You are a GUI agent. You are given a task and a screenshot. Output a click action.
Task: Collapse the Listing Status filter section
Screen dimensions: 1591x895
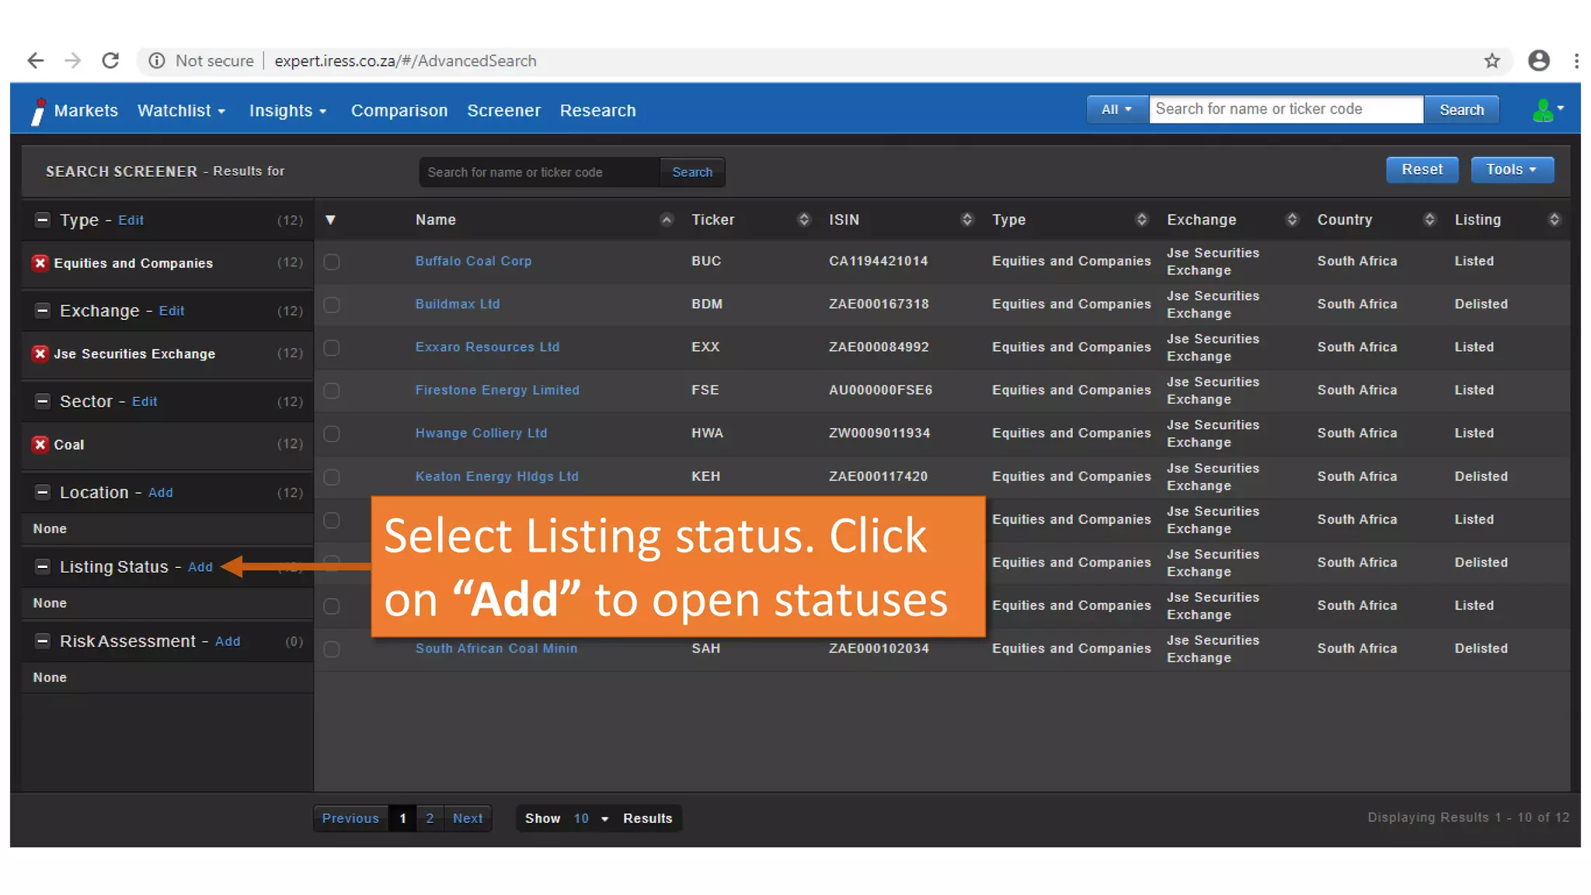(x=43, y=567)
